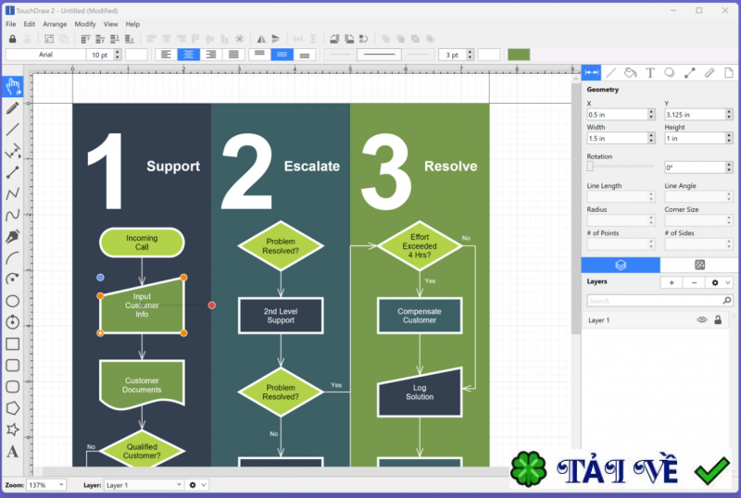Remove layer using the minus button
The width and height of the screenshot is (741, 498).
[694, 282]
